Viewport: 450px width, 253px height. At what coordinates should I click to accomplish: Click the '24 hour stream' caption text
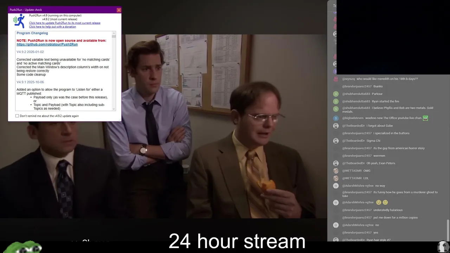(237, 241)
